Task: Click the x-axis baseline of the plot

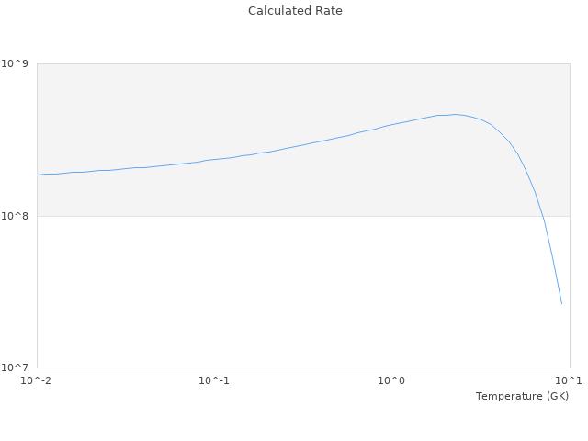Action: (x=276, y=367)
